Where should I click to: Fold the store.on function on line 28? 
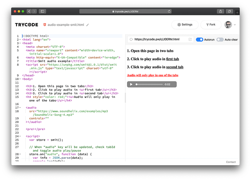coord(20,154)
